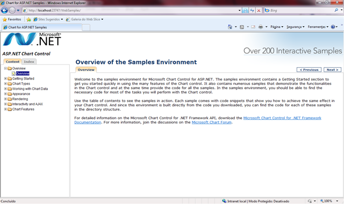
Task: Click the red Stop loading icon
Action: coord(259,10)
